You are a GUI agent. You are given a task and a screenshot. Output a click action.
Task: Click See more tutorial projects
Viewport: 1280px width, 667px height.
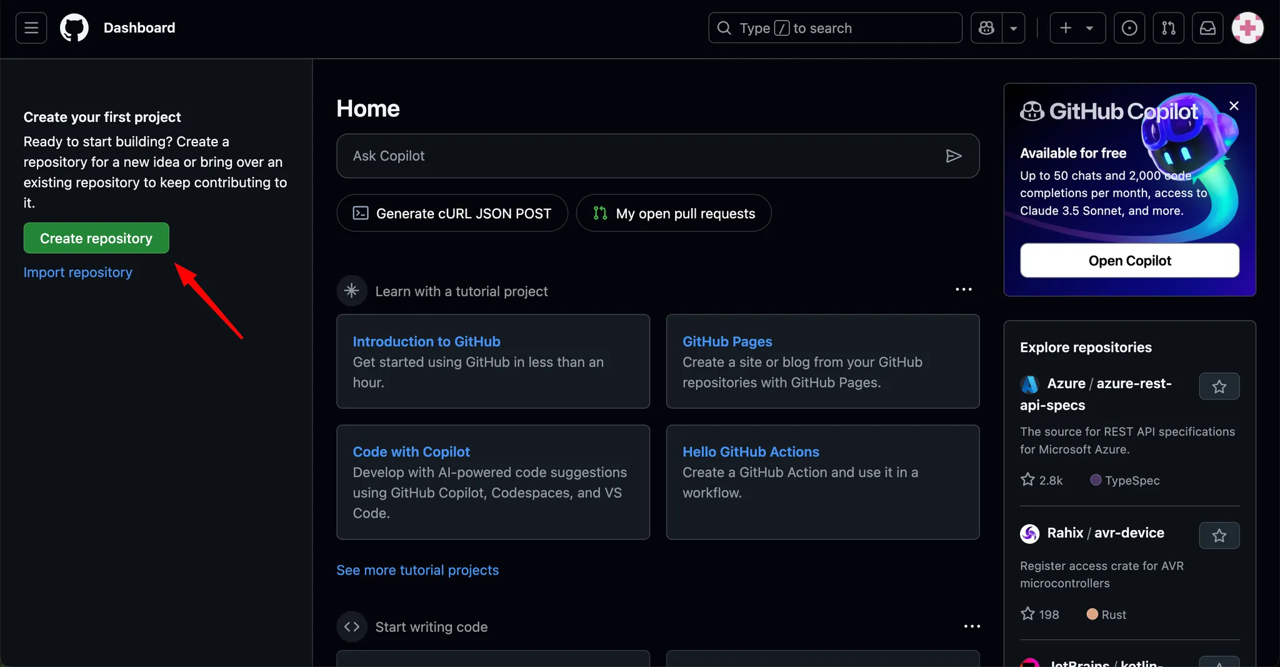[417, 570]
